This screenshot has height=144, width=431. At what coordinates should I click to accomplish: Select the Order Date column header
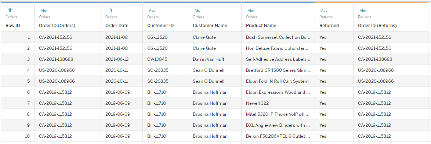(x=117, y=26)
